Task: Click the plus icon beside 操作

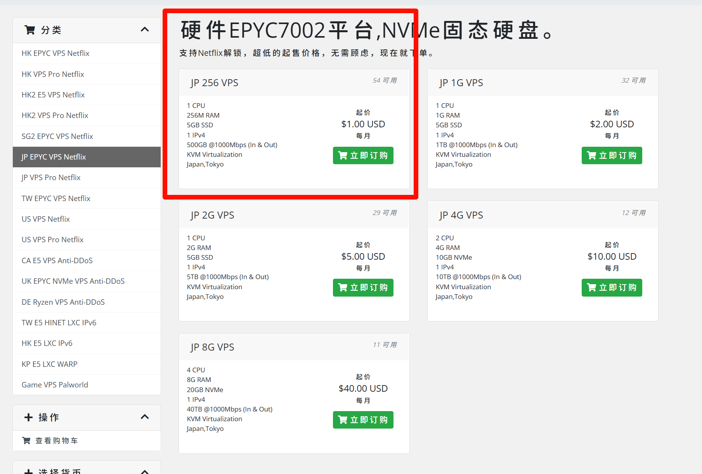Action: 28,417
